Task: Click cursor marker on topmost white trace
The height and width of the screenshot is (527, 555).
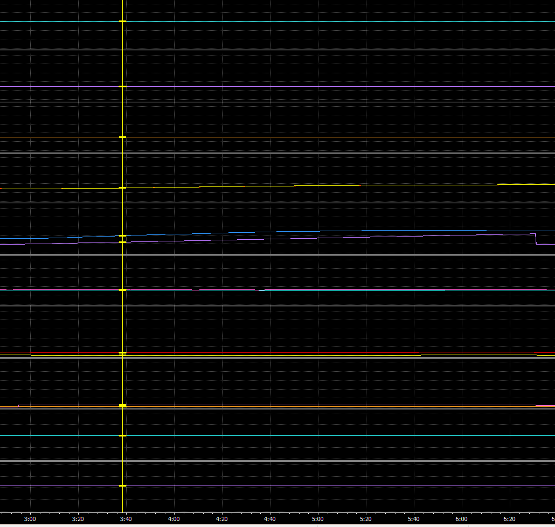Action: coord(122,21)
